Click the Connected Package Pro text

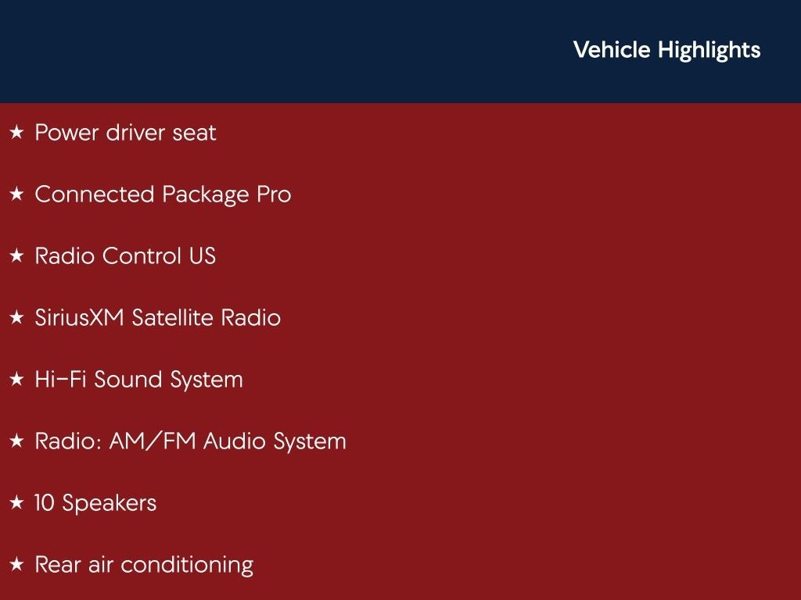tap(163, 195)
